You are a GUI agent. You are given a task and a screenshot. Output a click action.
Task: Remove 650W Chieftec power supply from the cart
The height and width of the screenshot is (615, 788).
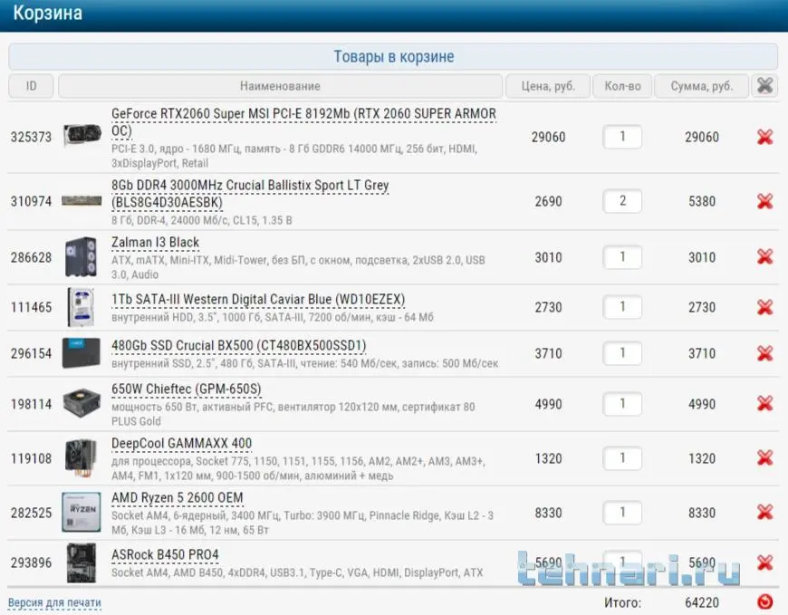coord(764,403)
